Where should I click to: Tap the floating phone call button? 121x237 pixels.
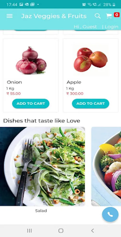pyautogui.click(x=110, y=214)
